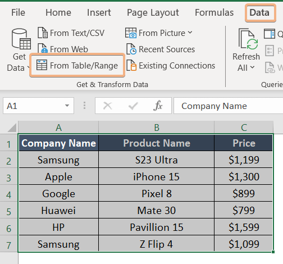283x264 pixels.
Task: Click the Refresh All icon
Action: point(248,39)
